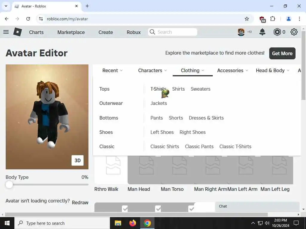Select T-Shirts under Tops
The image size is (306, 229).
[158, 89]
